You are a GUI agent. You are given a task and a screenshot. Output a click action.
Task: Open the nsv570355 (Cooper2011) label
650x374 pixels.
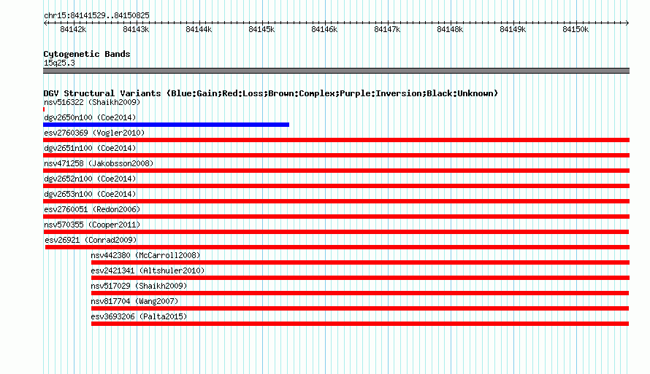92,225
